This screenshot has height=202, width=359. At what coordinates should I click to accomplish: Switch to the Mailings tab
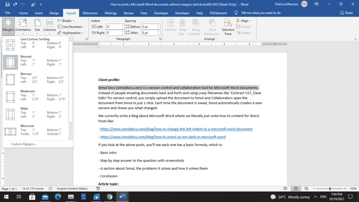[111, 13]
